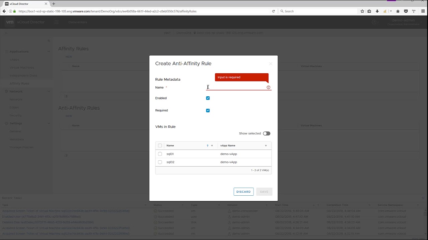
Task: Reload the page with the refresh icon
Action: pyautogui.click(x=274, y=11)
